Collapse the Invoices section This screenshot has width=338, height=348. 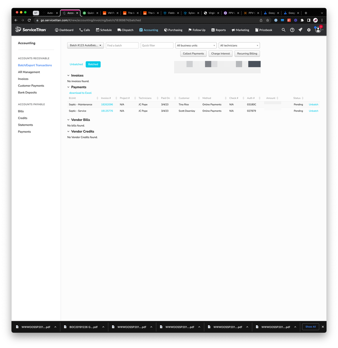click(x=69, y=76)
